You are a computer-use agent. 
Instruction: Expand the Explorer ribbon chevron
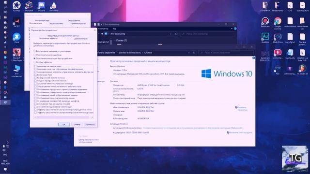[232, 29]
